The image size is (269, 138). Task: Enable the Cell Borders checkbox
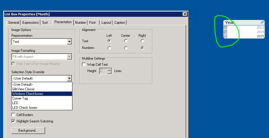point(13,115)
